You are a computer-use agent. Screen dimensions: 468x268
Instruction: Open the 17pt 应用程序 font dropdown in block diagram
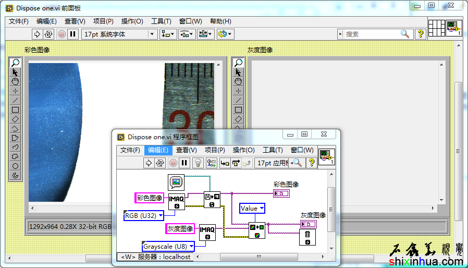tap(272, 163)
